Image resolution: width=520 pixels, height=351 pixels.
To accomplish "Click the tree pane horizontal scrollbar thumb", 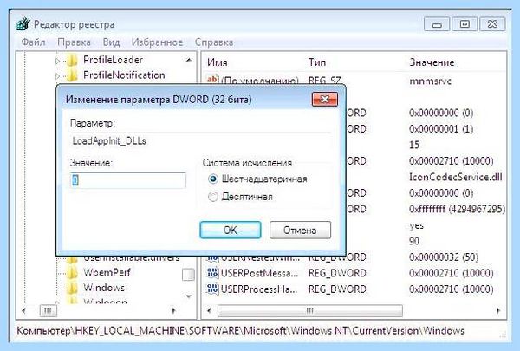I will pyautogui.click(x=48, y=311).
